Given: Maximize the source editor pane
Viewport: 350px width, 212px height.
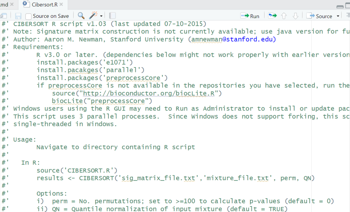Looking at the screenshot, I should [347, 6].
